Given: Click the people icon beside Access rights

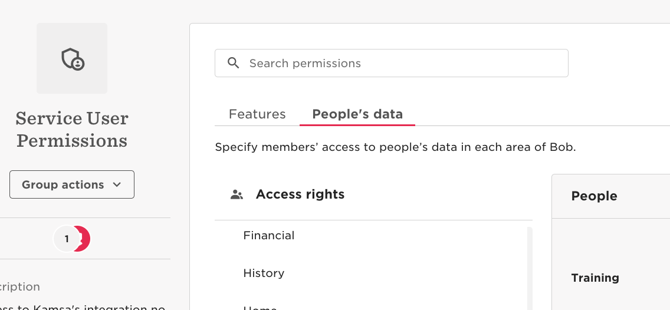Looking at the screenshot, I should 237,194.
